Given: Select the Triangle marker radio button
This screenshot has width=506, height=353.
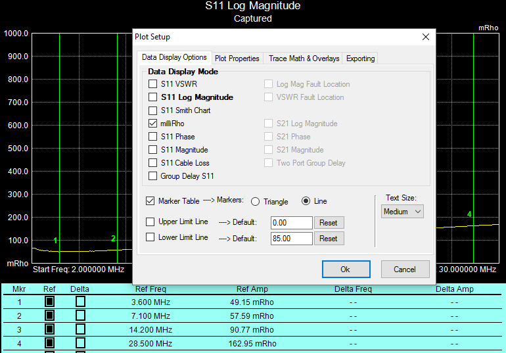Looking at the screenshot, I should (x=256, y=201).
